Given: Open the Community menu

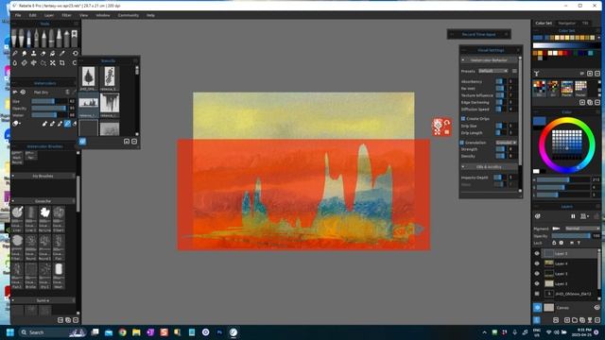Looking at the screenshot, I should coord(129,15).
